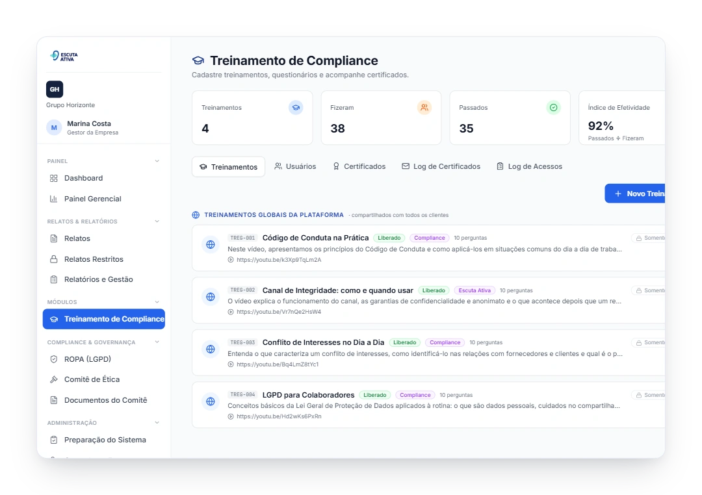This screenshot has width=702, height=495.
Task: Click globe icon of Código de Conduta training
Action: point(211,244)
